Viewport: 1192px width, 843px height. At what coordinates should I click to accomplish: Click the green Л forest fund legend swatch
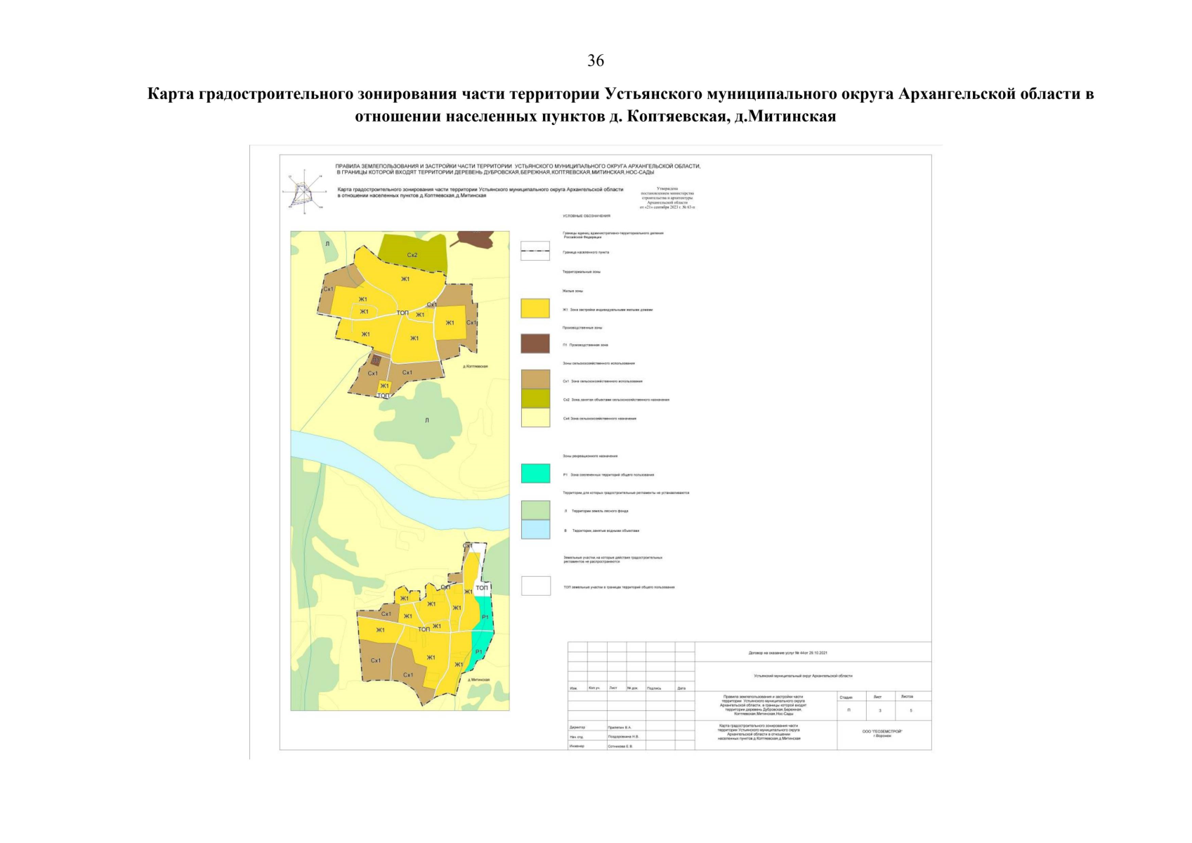535,510
